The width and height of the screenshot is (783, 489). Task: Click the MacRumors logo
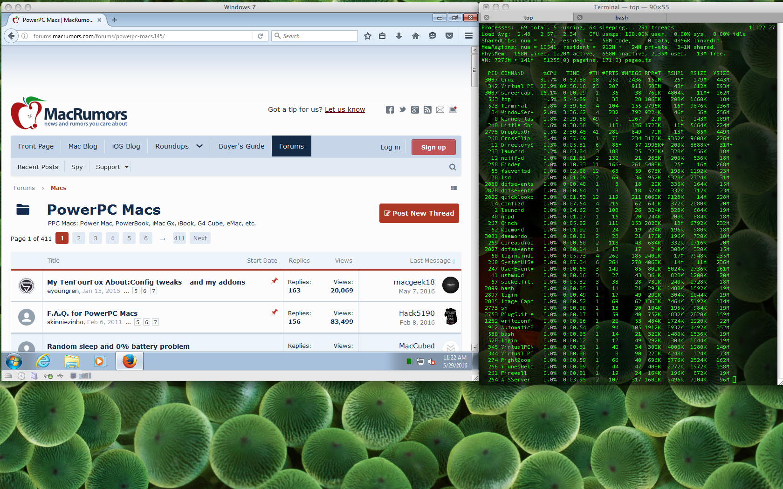tap(69, 113)
